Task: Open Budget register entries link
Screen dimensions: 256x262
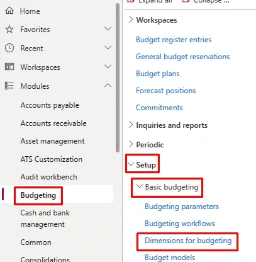Action: (174, 40)
